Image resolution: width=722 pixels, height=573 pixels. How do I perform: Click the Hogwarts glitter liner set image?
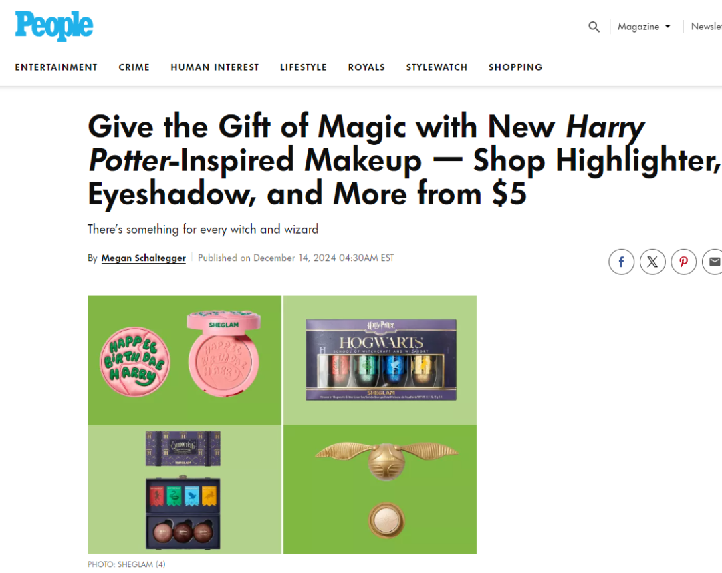pos(380,360)
